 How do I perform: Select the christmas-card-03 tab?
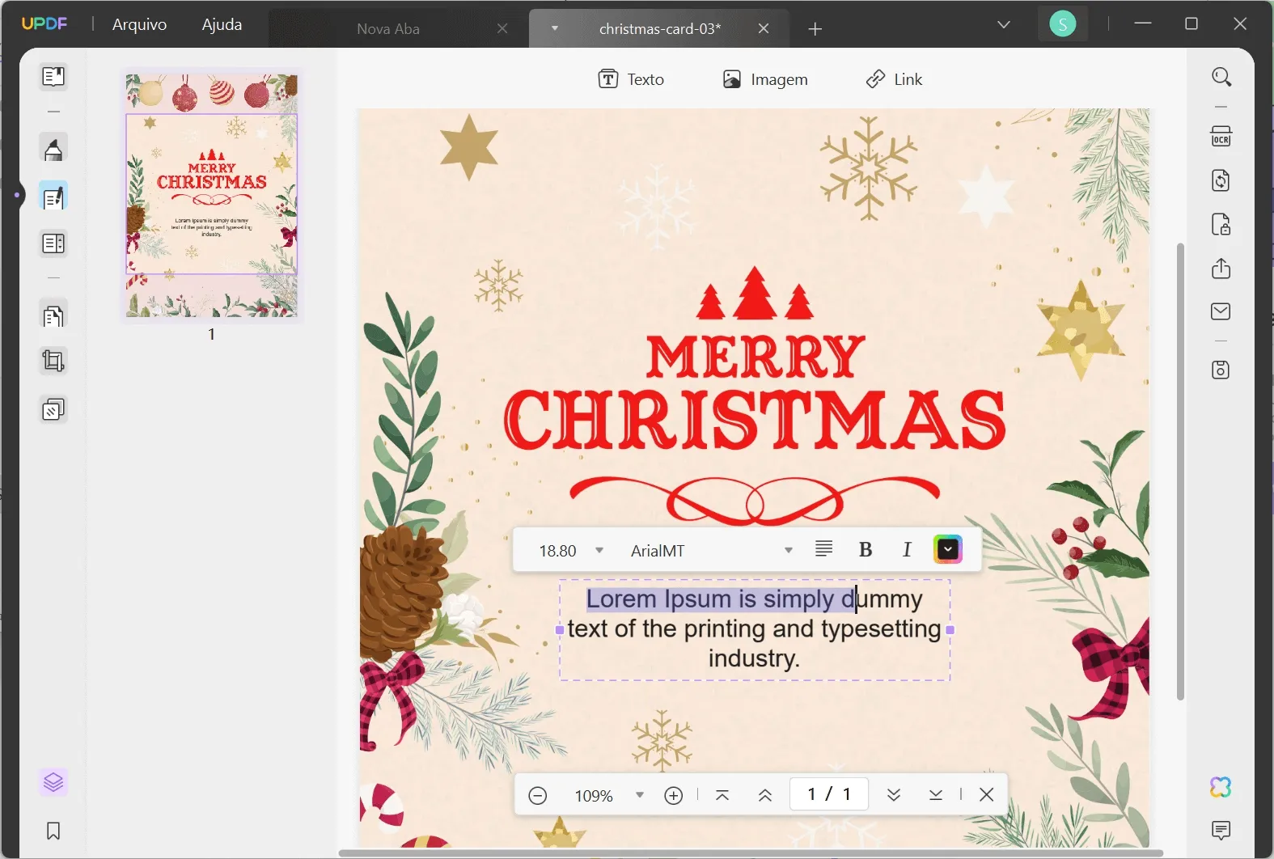click(x=660, y=28)
